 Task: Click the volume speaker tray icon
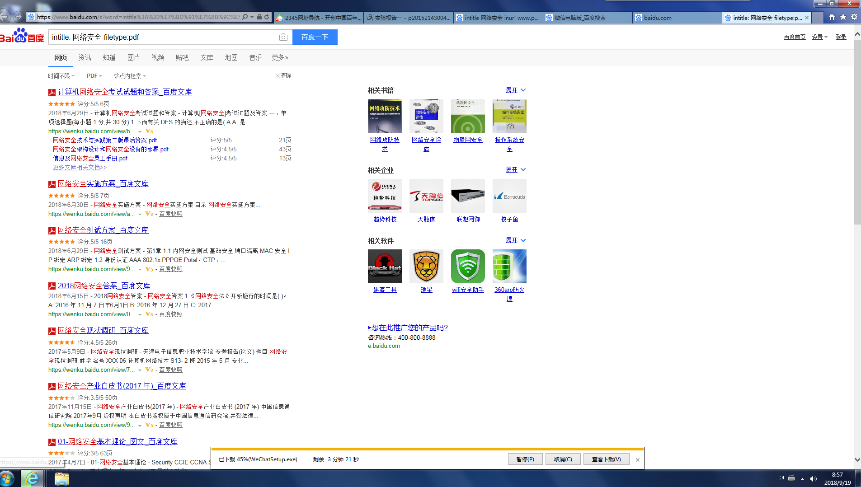pyautogui.click(x=814, y=478)
